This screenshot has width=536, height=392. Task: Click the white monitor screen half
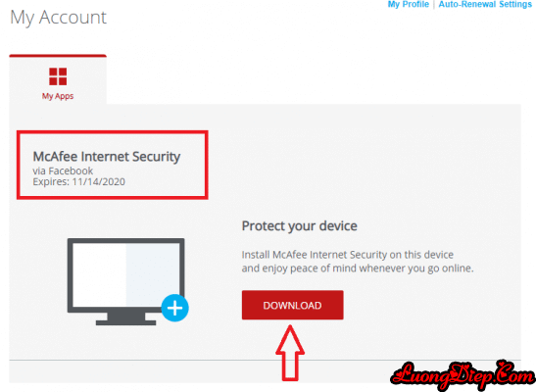click(100, 275)
